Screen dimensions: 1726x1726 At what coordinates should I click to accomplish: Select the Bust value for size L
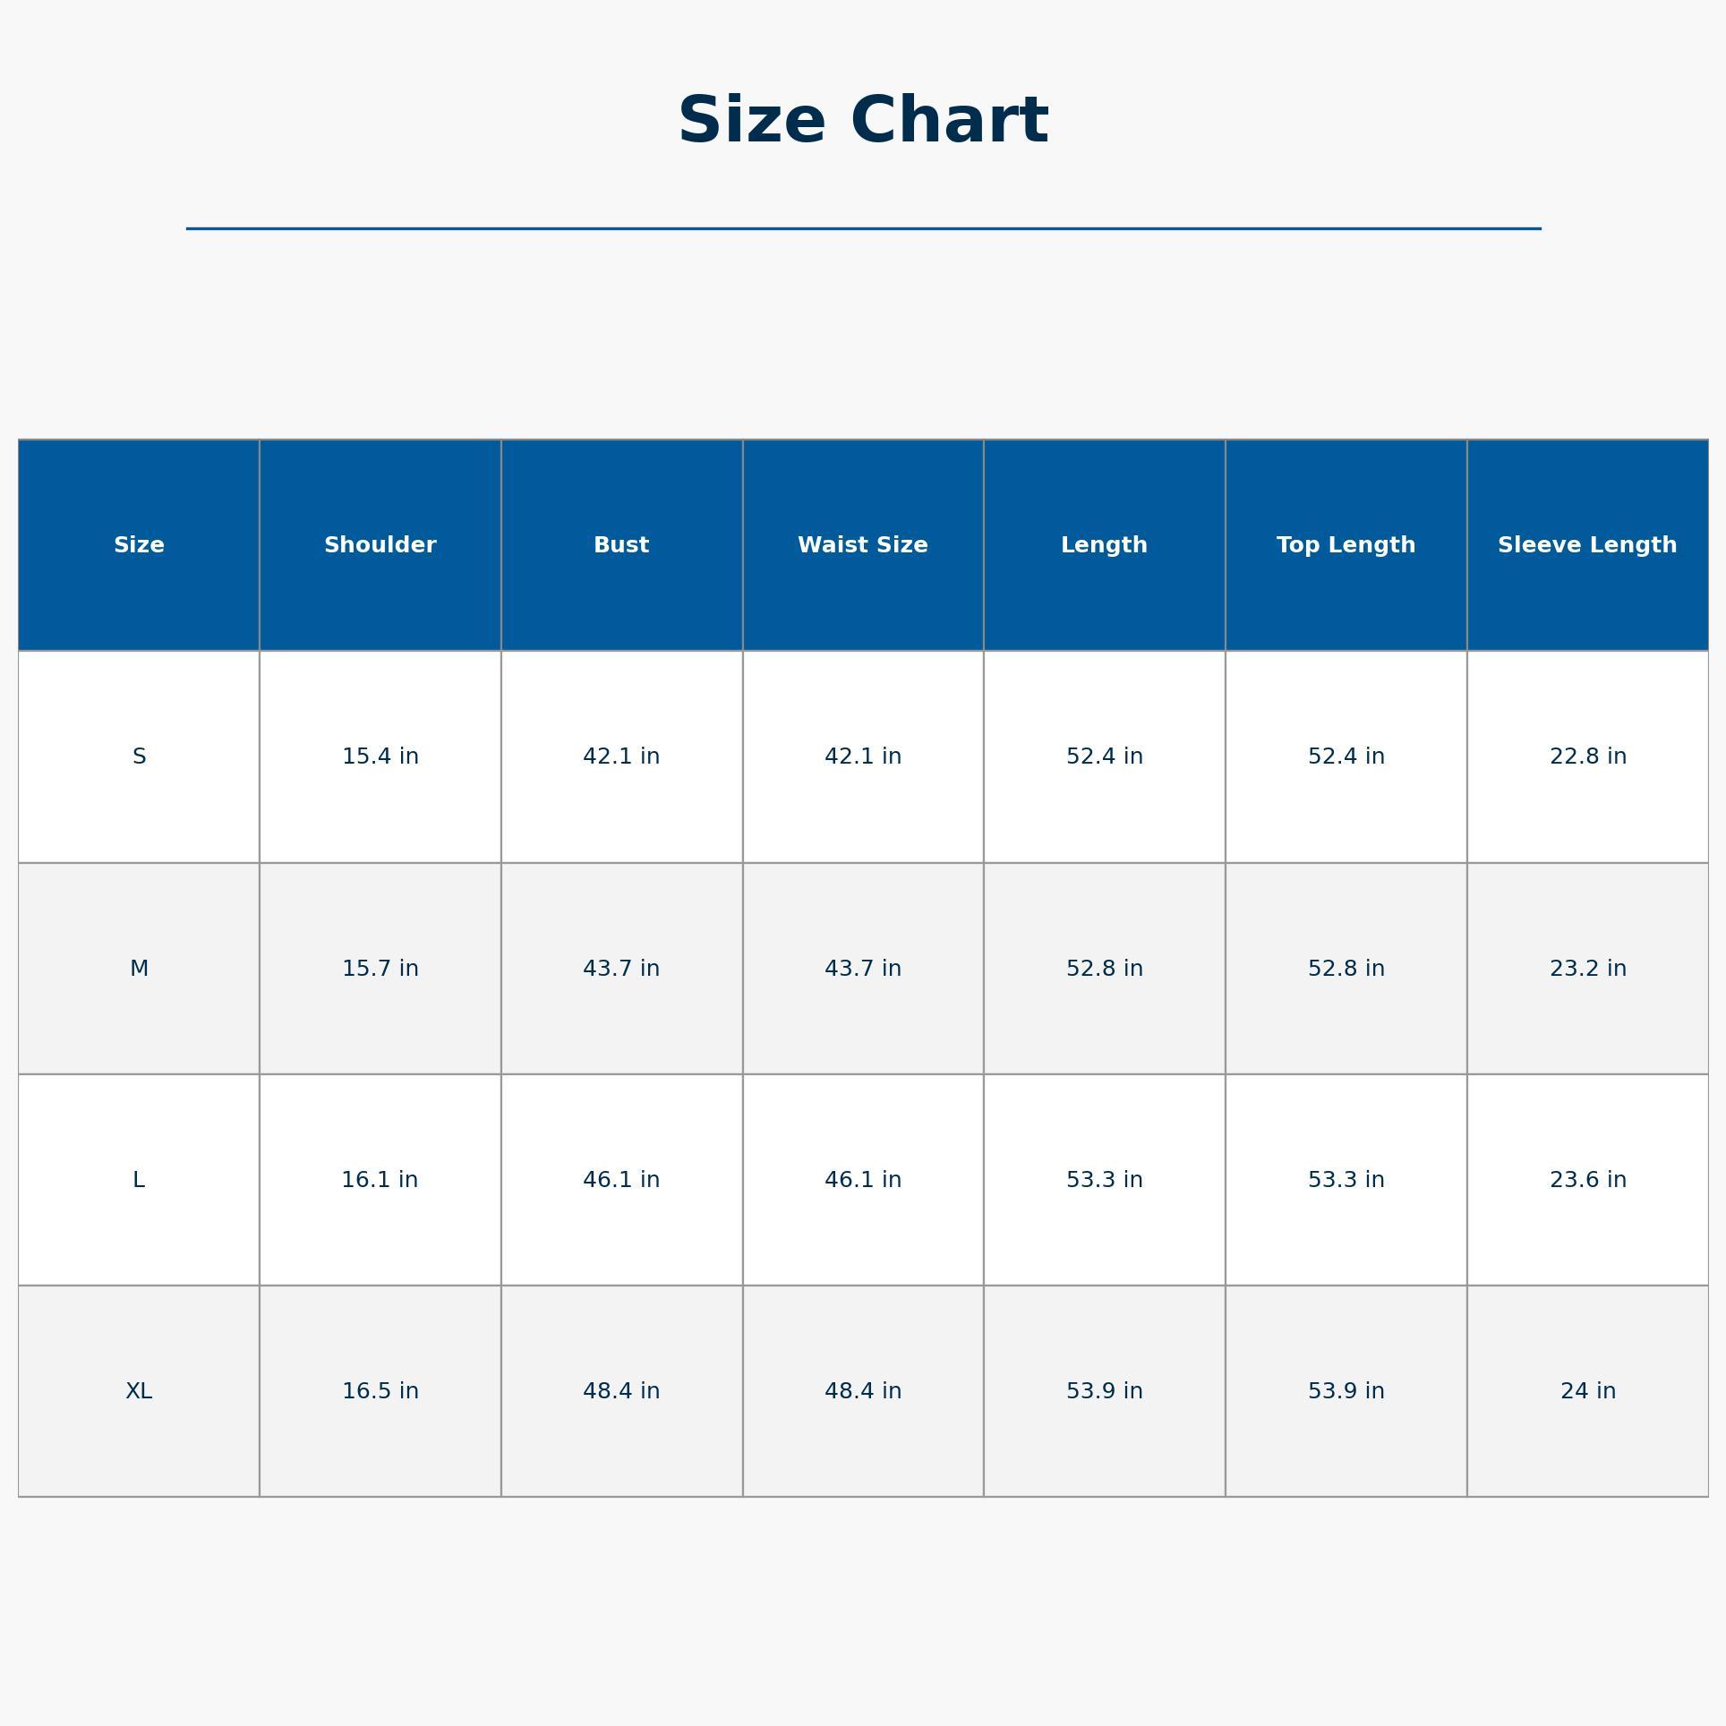[x=621, y=1180]
